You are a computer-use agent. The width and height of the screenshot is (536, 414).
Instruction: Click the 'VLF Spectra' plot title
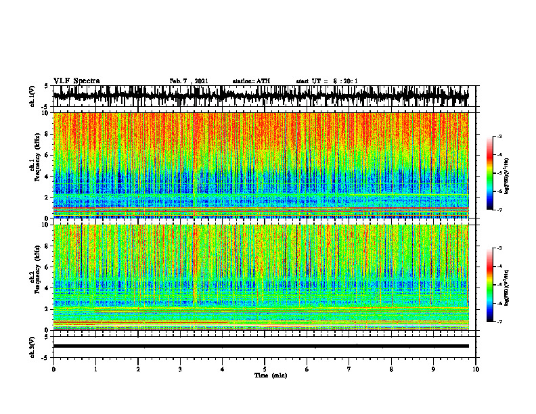[76, 81]
